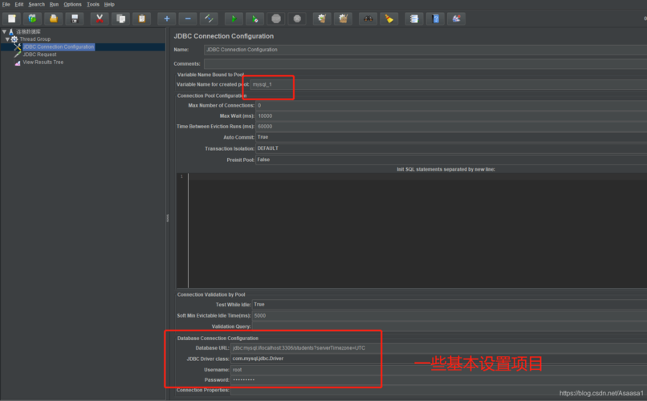Click the Username field
This screenshot has height=401, width=647.
click(x=438, y=370)
